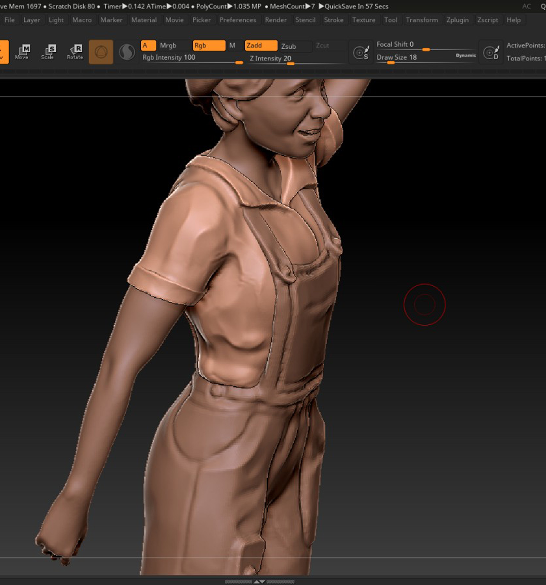Toggle the Rgb paint mode
Viewport: 546px width, 585px height.
pos(209,46)
